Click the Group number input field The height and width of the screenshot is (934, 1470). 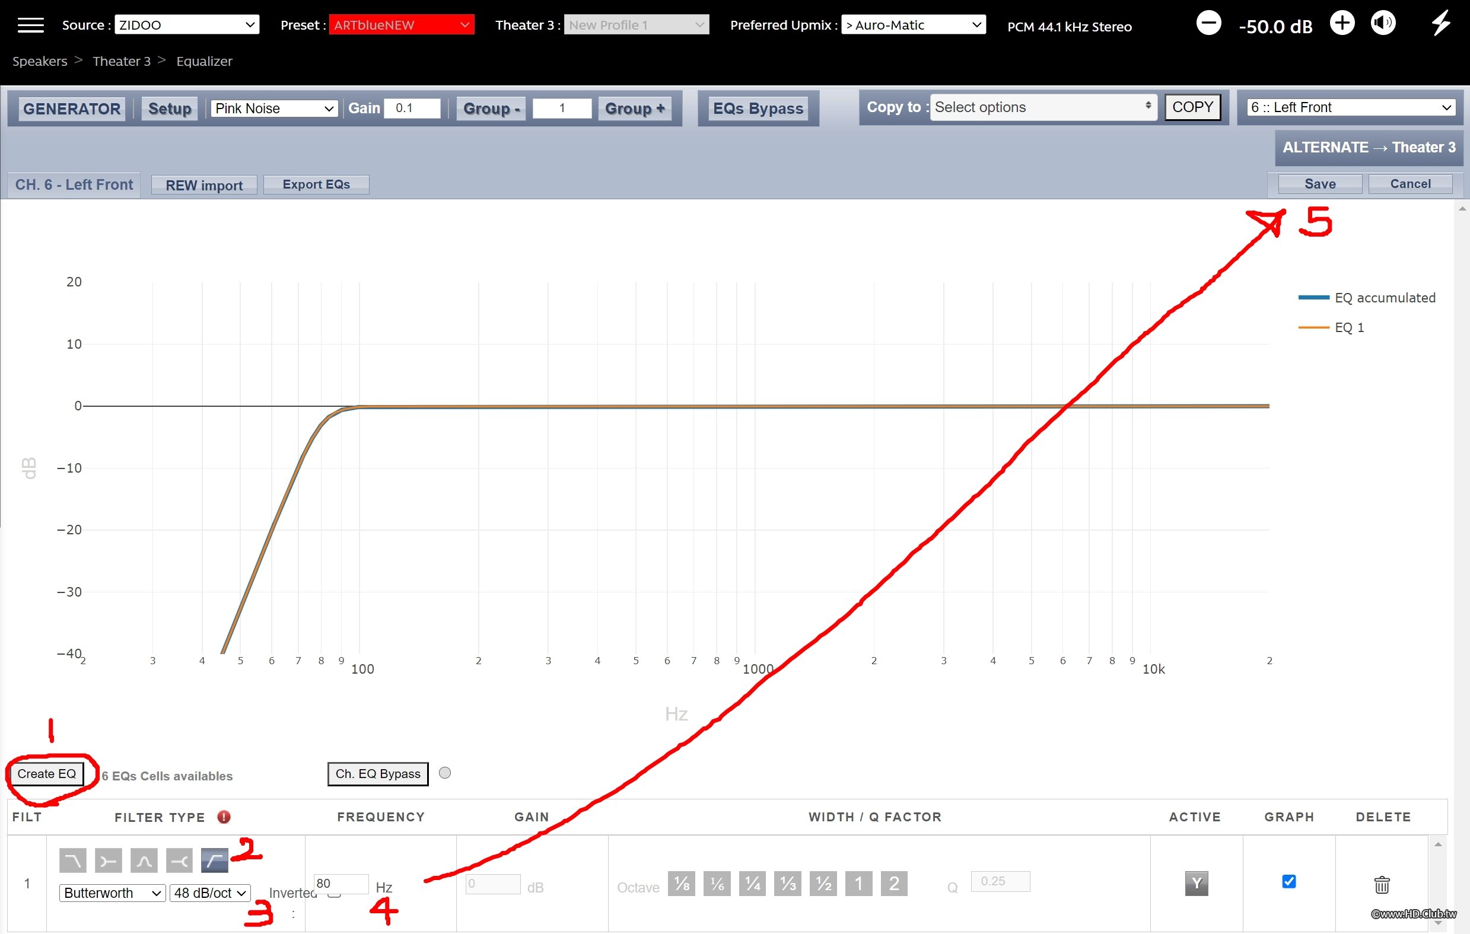click(562, 109)
